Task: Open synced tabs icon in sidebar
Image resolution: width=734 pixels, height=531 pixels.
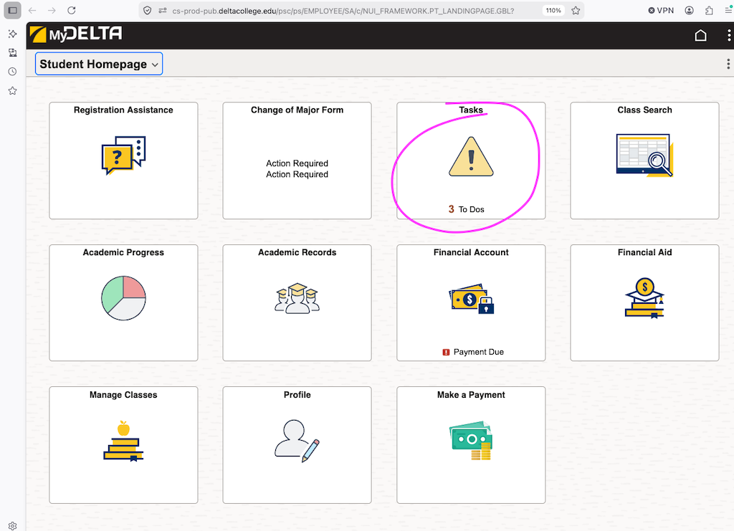Action: pos(13,52)
